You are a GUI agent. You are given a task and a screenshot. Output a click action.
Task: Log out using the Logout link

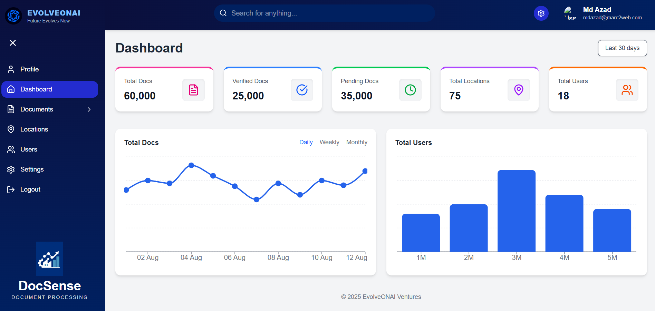coord(30,189)
